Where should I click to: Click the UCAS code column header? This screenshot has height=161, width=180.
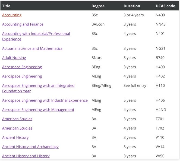pyautogui.click(x=165, y=6)
